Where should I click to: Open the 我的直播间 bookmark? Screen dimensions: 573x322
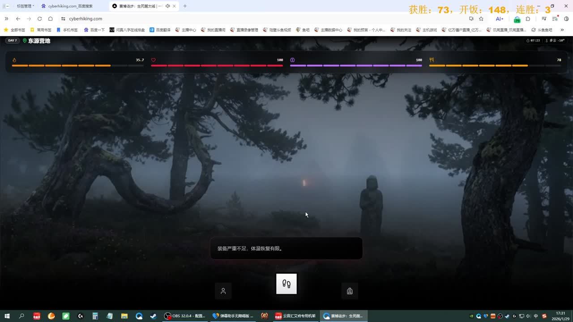pos(213,30)
